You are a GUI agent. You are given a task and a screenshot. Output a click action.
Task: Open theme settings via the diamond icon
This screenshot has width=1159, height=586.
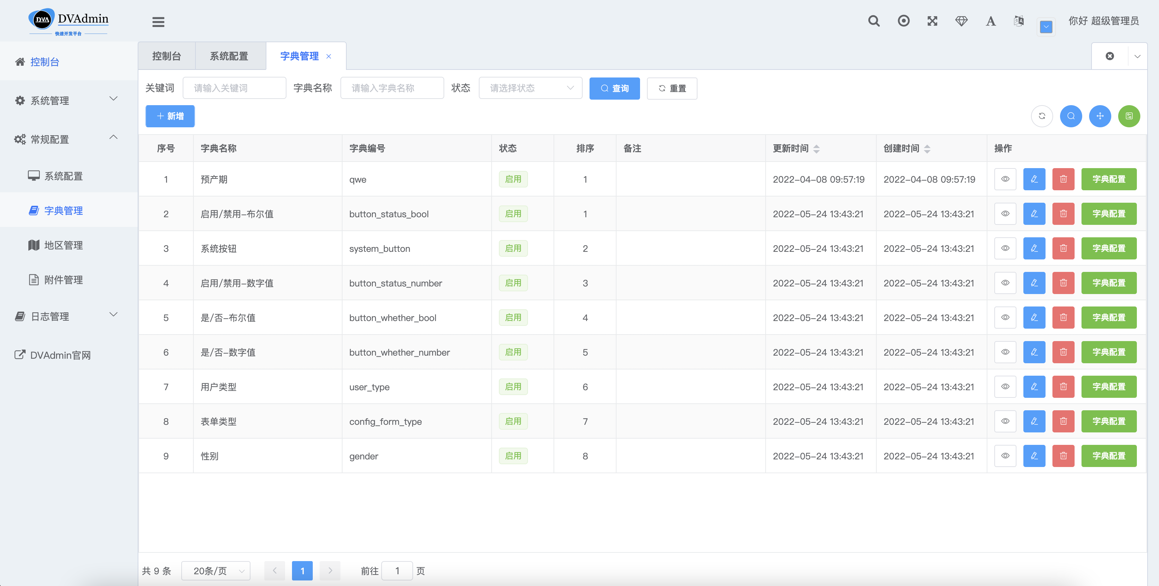pos(961,21)
